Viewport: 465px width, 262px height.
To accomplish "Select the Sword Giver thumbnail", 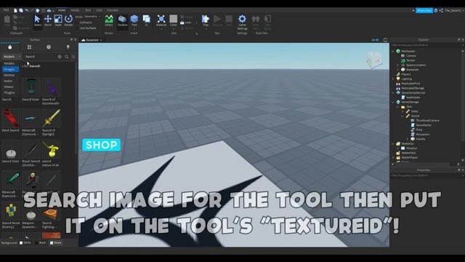I will (x=31, y=87).
